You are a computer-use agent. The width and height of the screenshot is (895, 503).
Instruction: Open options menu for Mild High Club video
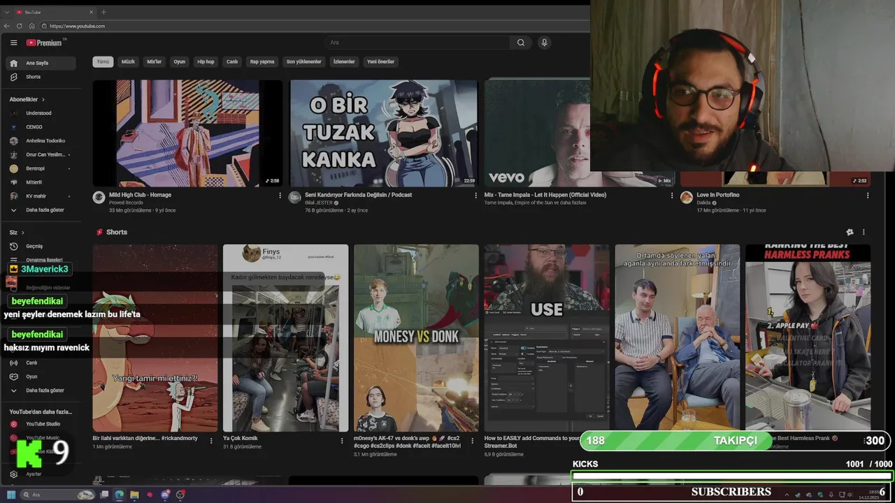coord(280,196)
